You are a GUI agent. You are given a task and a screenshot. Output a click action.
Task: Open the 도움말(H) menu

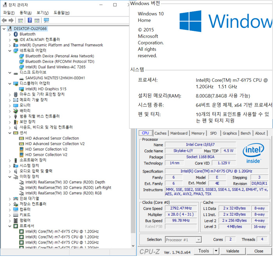click(x=62, y=13)
